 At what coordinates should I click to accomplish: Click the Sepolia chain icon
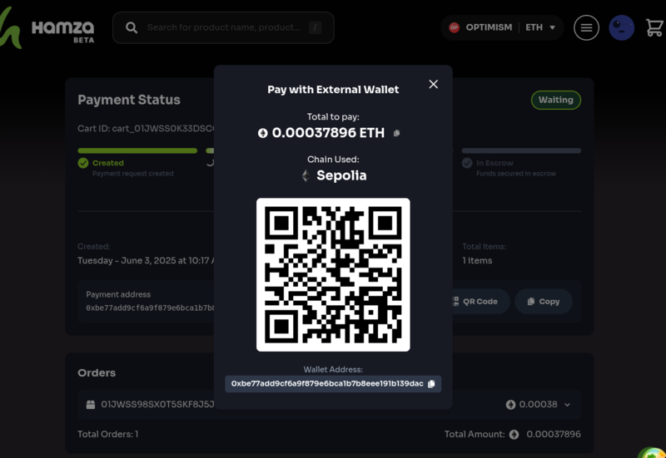(x=306, y=175)
